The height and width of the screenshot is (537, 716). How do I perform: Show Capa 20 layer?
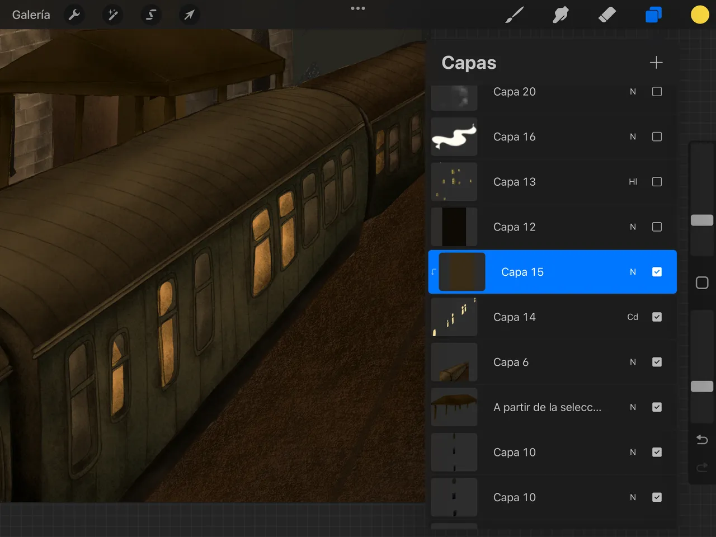[657, 91]
